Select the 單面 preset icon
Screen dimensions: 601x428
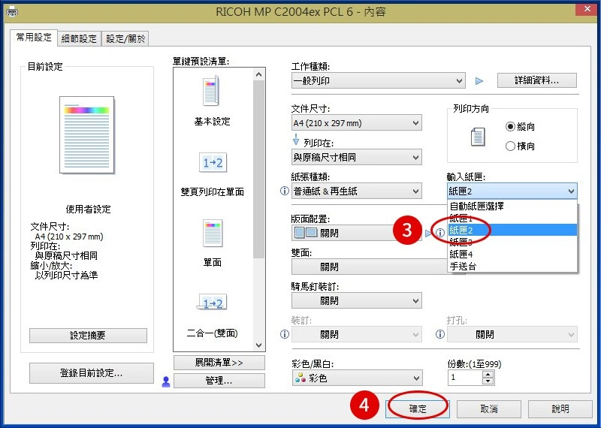(x=213, y=233)
